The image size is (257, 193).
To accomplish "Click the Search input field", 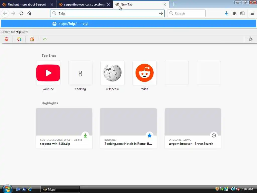I will coord(186,13).
